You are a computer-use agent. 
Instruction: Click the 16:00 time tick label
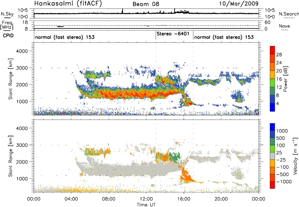tap(184, 199)
